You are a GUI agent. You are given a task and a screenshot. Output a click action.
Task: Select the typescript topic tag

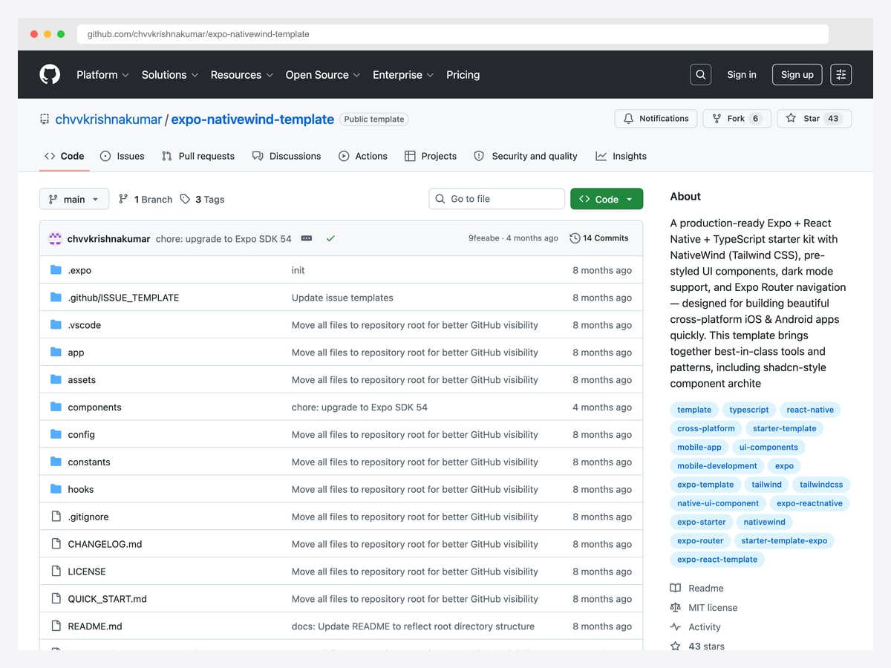tap(749, 410)
